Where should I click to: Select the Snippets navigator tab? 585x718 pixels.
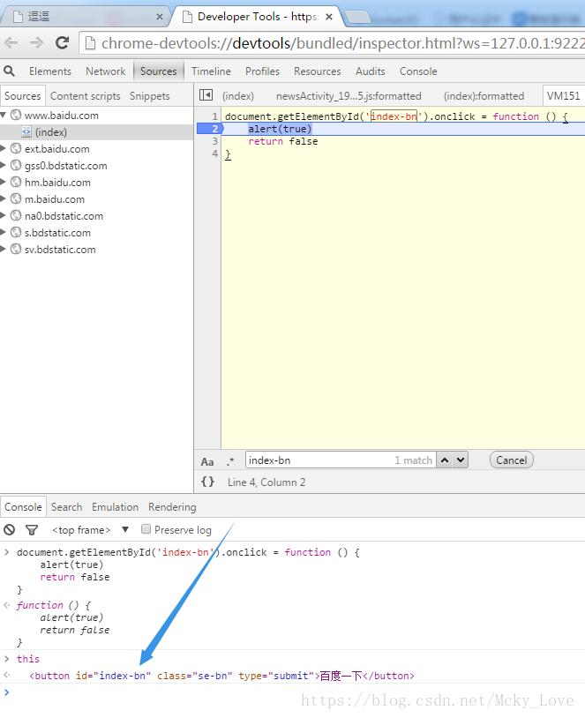[149, 95]
